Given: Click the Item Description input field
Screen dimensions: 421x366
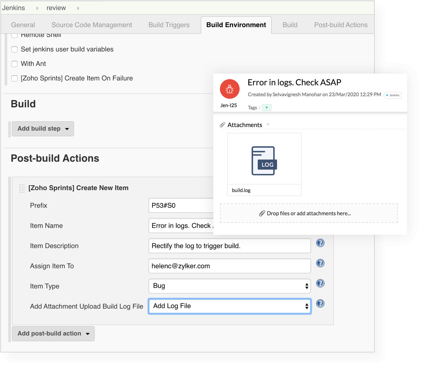Looking at the screenshot, I should [230, 246].
